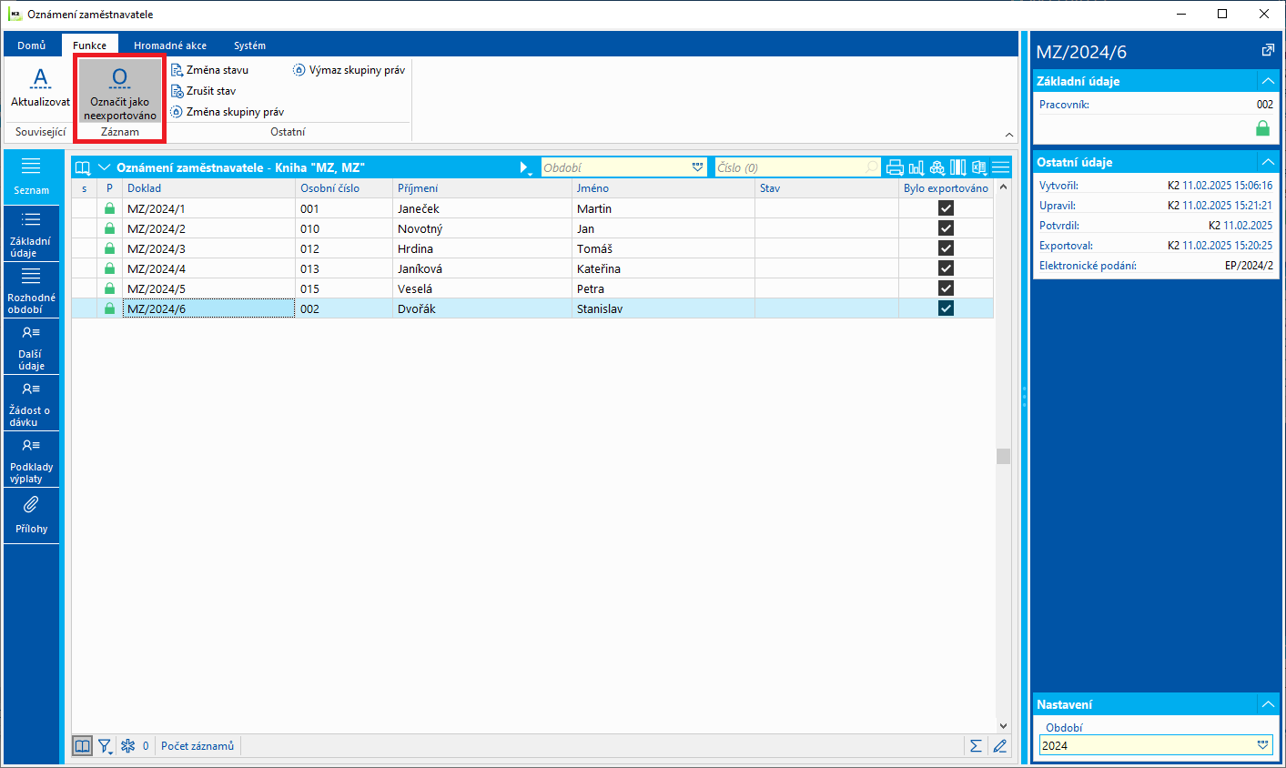
Task: Open the hamburger menu in grid header
Action: pyautogui.click(x=1001, y=167)
